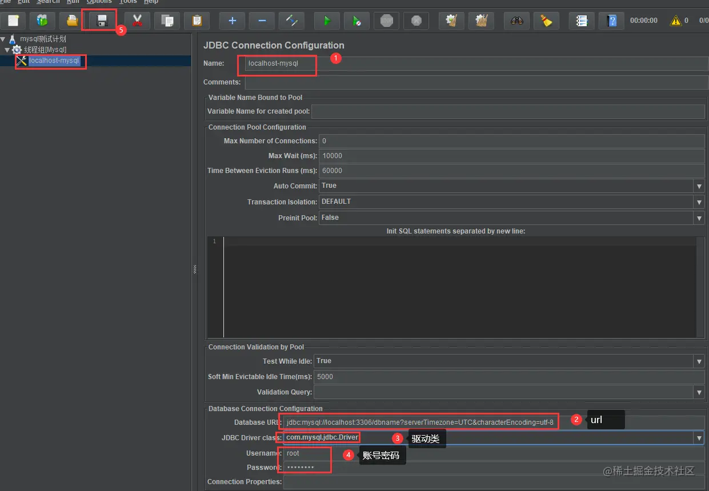Click the Stop test toolbar icon
The width and height of the screenshot is (709, 491).
386,21
